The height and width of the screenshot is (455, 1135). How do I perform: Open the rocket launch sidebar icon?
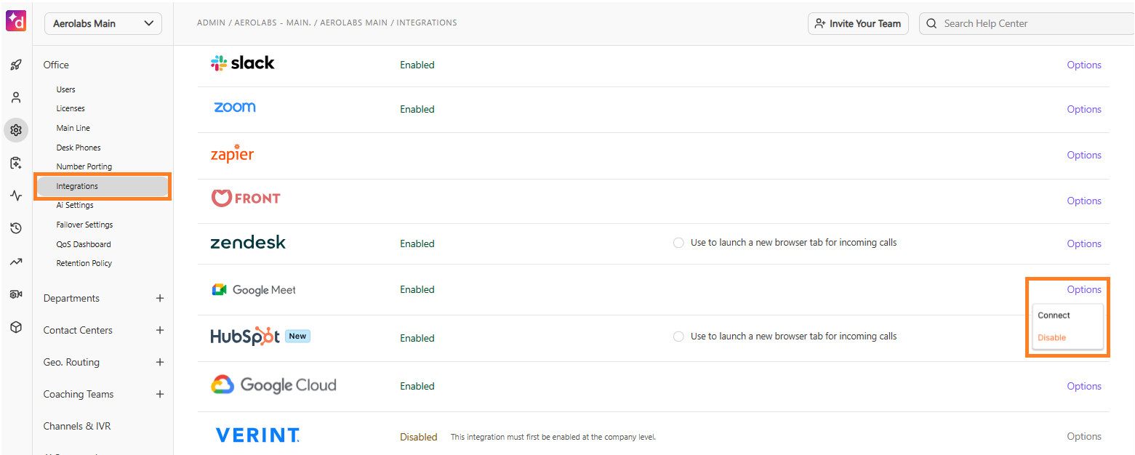point(16,65)
